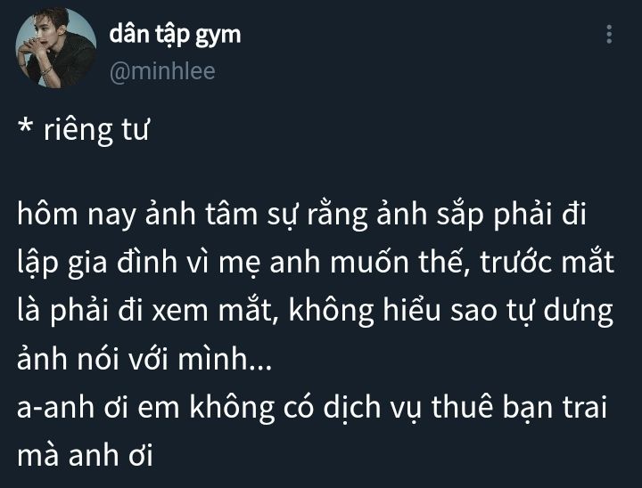Visit the "dân tập gym" display name
The height and width of the screenshot is (488, 642).
pos(176,36)
